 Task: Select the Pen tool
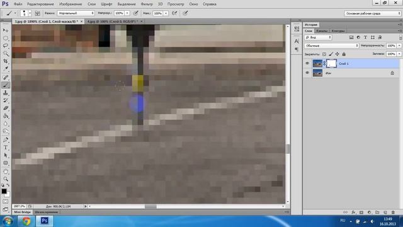(x=6, y=140)
